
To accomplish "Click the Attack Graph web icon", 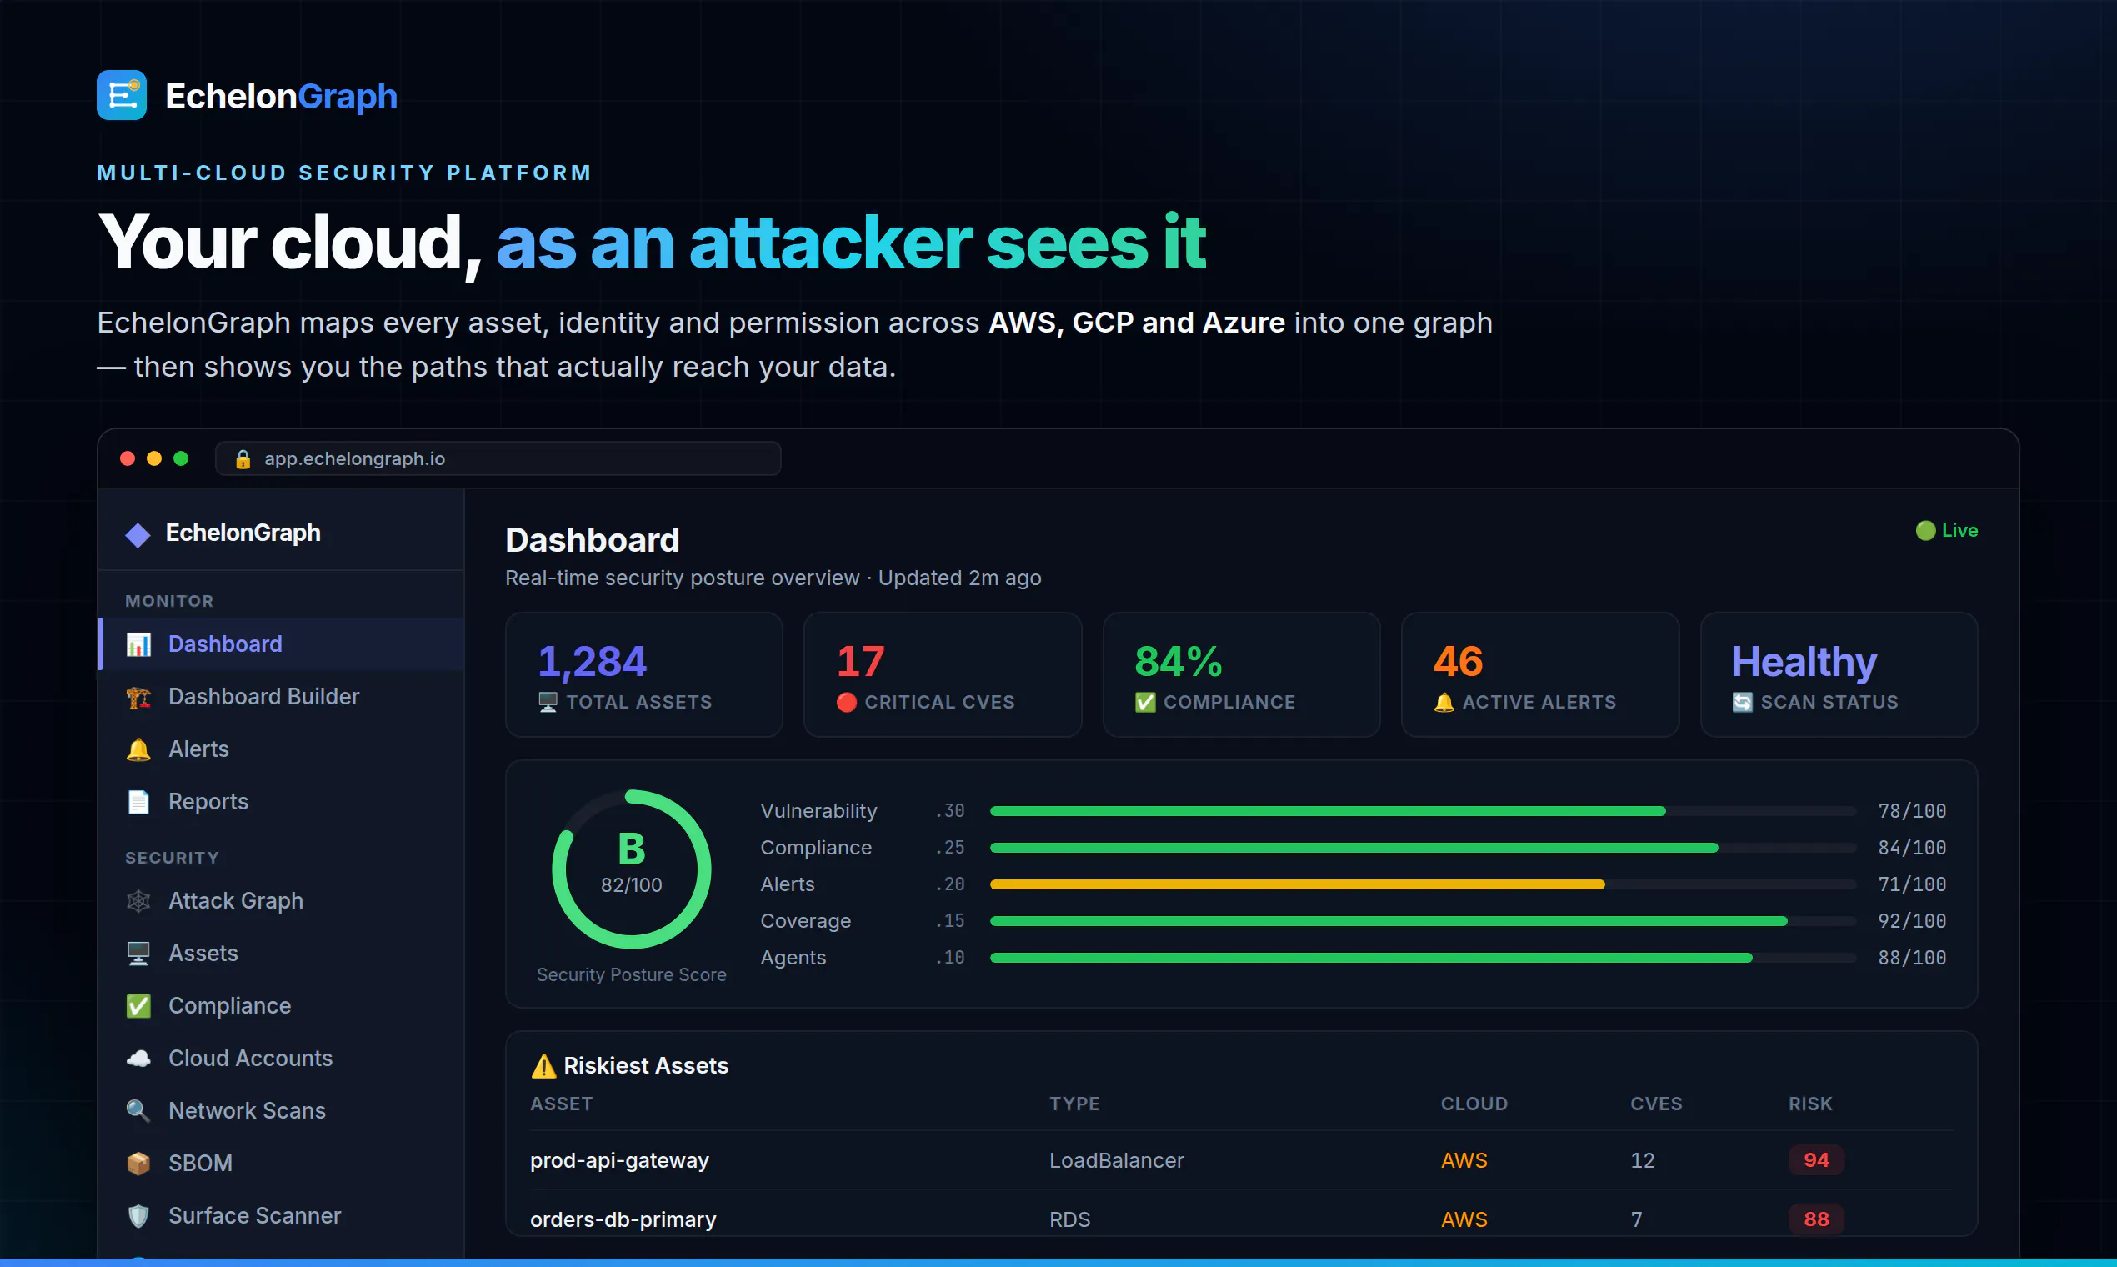I will coord(138,901).
